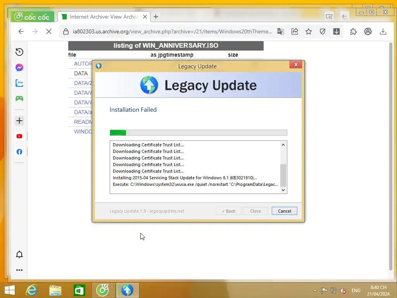The width and height of the screenshot is (397, 298).
Task: Open browser downloads tray icon
Action: click(383, 31)
